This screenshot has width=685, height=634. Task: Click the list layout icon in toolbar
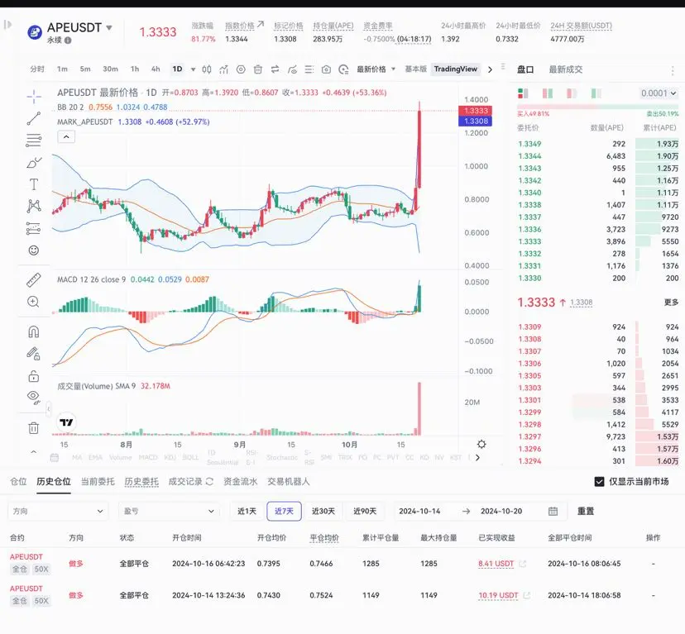tap(309, 69)
